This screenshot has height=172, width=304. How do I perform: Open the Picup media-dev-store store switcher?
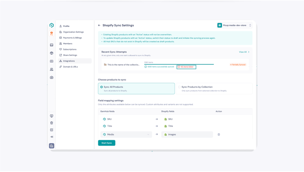tap(234, 25)
